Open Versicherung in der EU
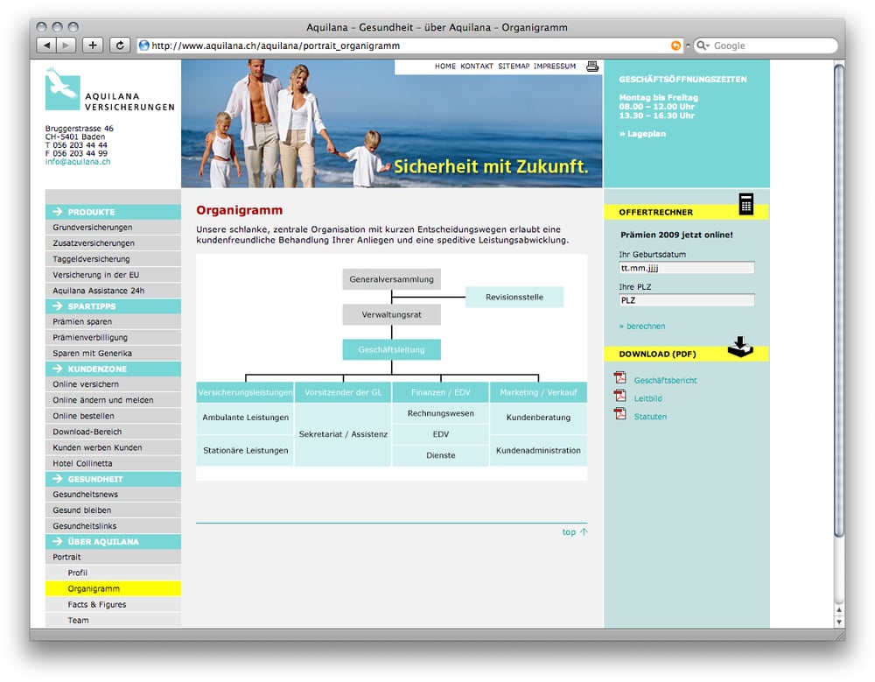Screen dimensions: 875x682 pyautogui.click(x=113, y=275)
